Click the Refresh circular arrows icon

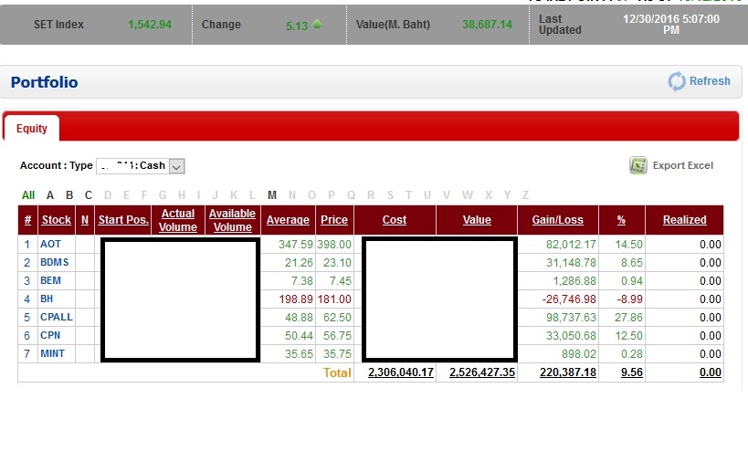677,81
